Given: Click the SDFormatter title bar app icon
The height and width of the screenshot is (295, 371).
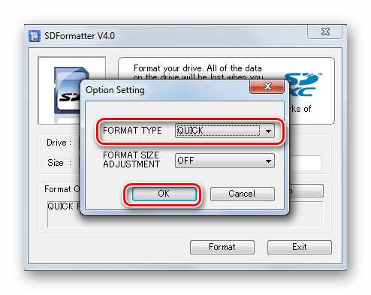Looking at the screenshot, I should coord(34,36).
